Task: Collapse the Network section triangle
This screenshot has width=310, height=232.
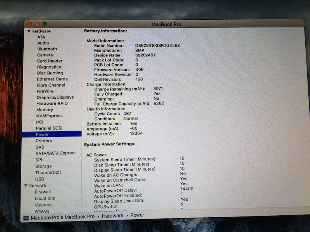Action: point(26,186)
